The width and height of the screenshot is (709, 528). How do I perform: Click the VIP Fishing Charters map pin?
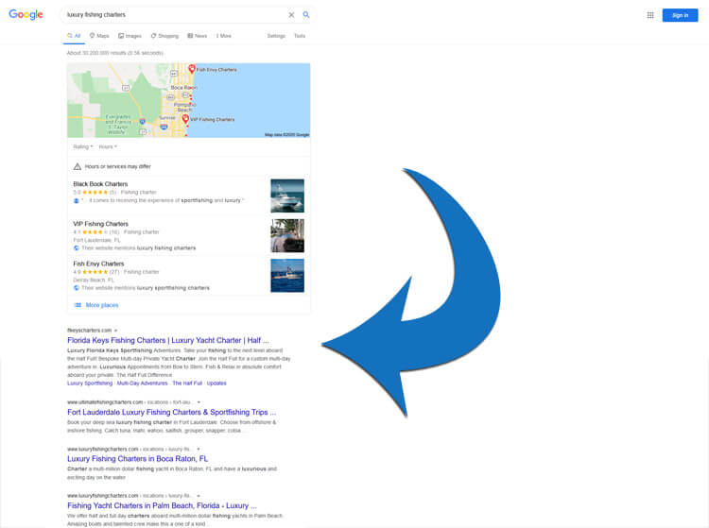tap(185, 119)
